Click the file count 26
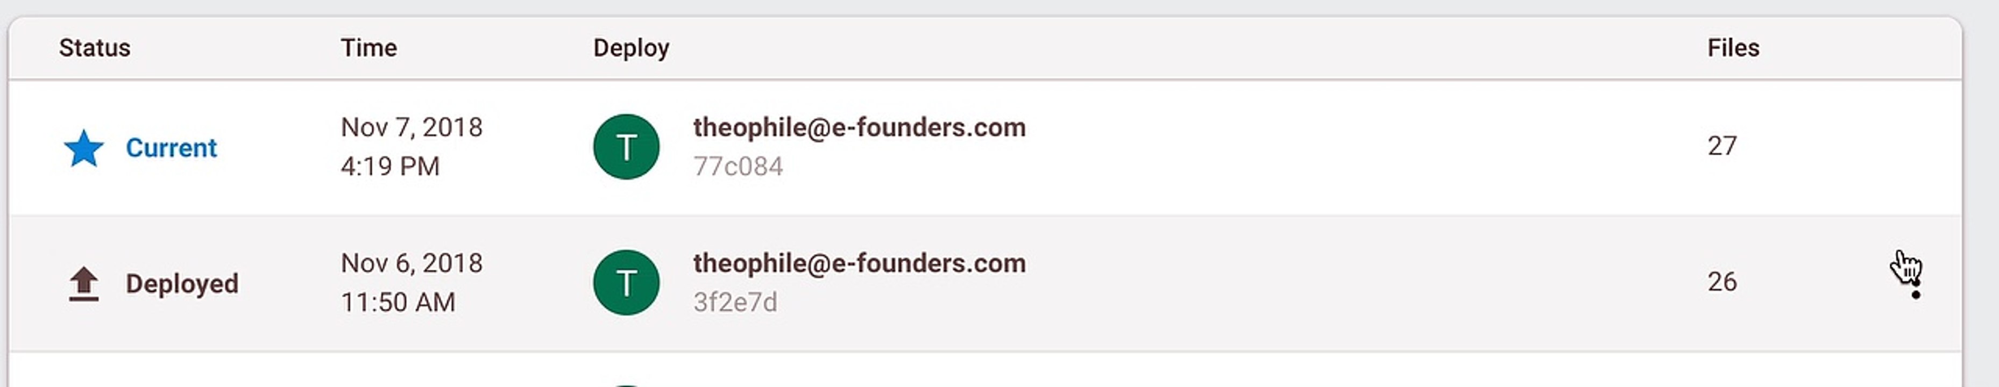Screen dimensions: 1999x387 [1722, 282]
